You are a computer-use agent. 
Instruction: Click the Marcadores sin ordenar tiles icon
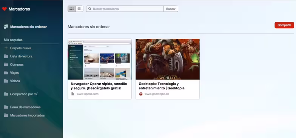click(6, 26)
